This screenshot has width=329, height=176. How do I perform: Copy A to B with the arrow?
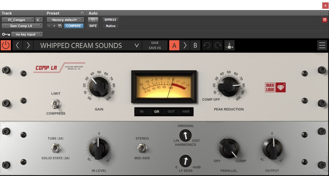pyautogui.click(x=185, y=45)
